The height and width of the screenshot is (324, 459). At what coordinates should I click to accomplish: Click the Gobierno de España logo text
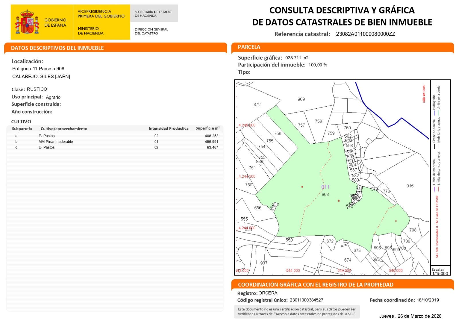[55, 22]
